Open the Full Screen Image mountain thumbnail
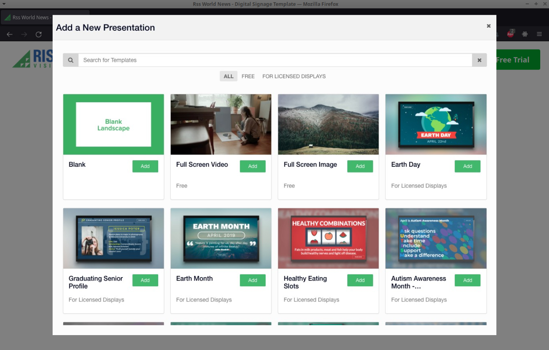The width and height of the screenshot is (549, 350). tap(329, 124)
